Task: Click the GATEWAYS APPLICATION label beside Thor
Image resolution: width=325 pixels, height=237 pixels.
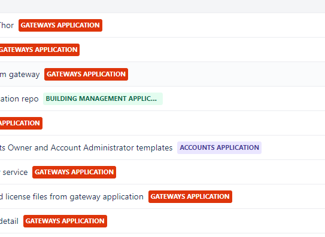Action: (60, 25)
